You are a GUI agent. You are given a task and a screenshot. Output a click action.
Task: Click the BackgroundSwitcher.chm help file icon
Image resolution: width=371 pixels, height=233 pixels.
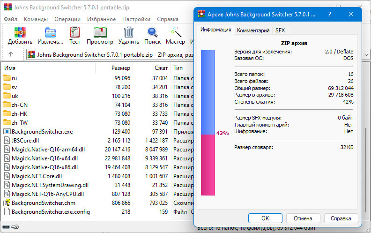(7, 203)
